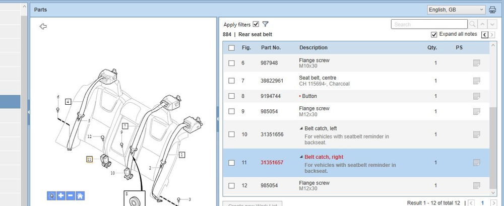Open the English, GB language dropdown

(x=456, y=10)
